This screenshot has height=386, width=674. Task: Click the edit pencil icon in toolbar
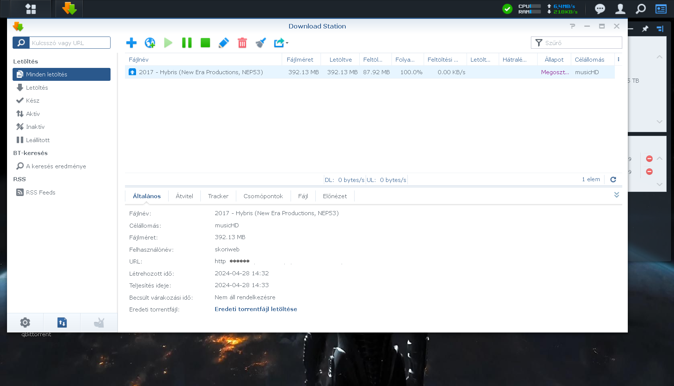pos(224,43)
